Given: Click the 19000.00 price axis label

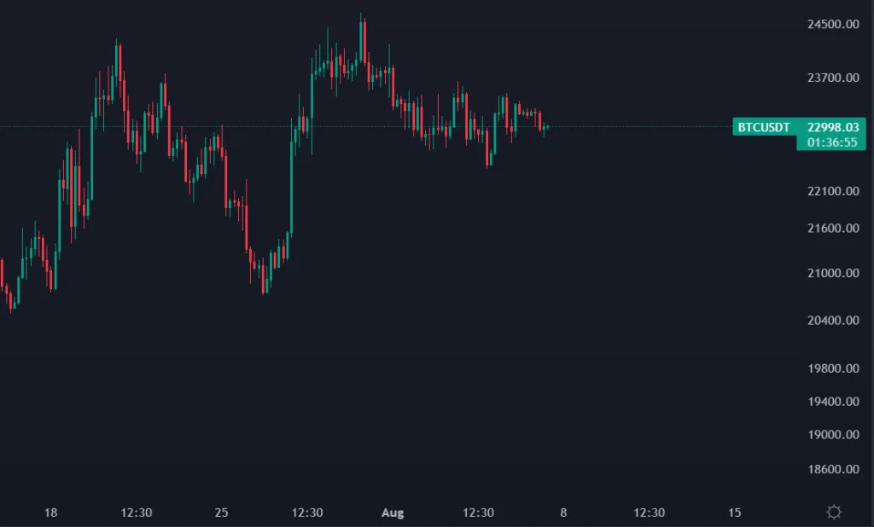Looking at the screenshot, I should coord(832,435).
